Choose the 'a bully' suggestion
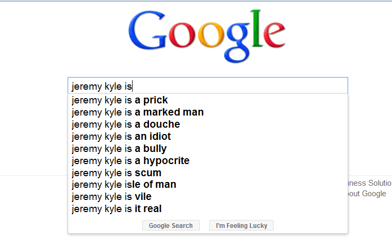The image size is (392, 249). 208,149
